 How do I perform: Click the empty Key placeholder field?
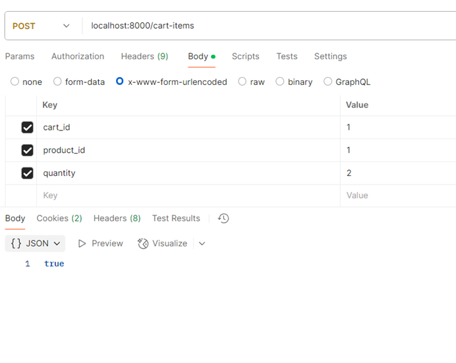pyautogui.click(x=185, y=196)
